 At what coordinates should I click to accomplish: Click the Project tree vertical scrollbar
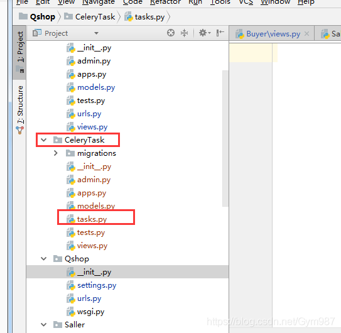point(225,138)
